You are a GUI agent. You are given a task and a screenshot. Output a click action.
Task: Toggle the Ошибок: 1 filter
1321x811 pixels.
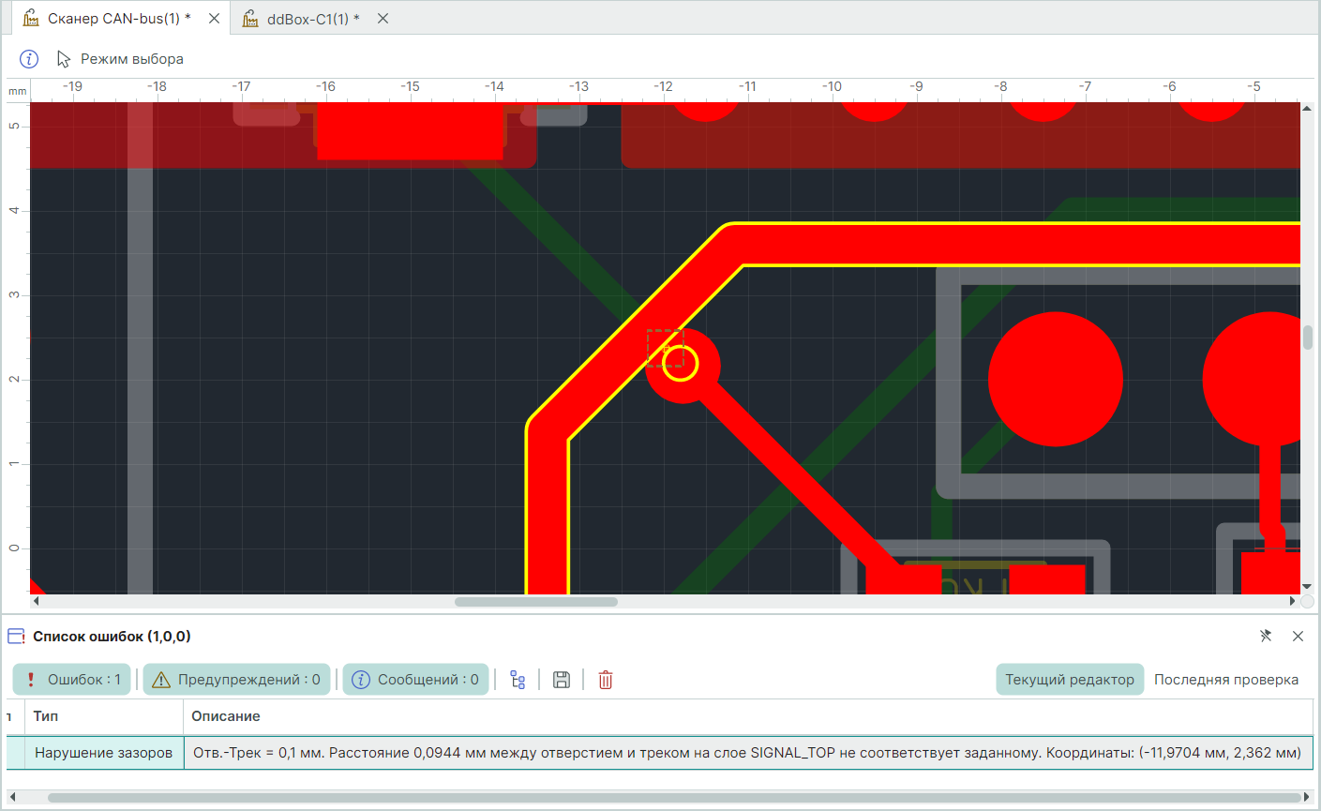point(72,680)
